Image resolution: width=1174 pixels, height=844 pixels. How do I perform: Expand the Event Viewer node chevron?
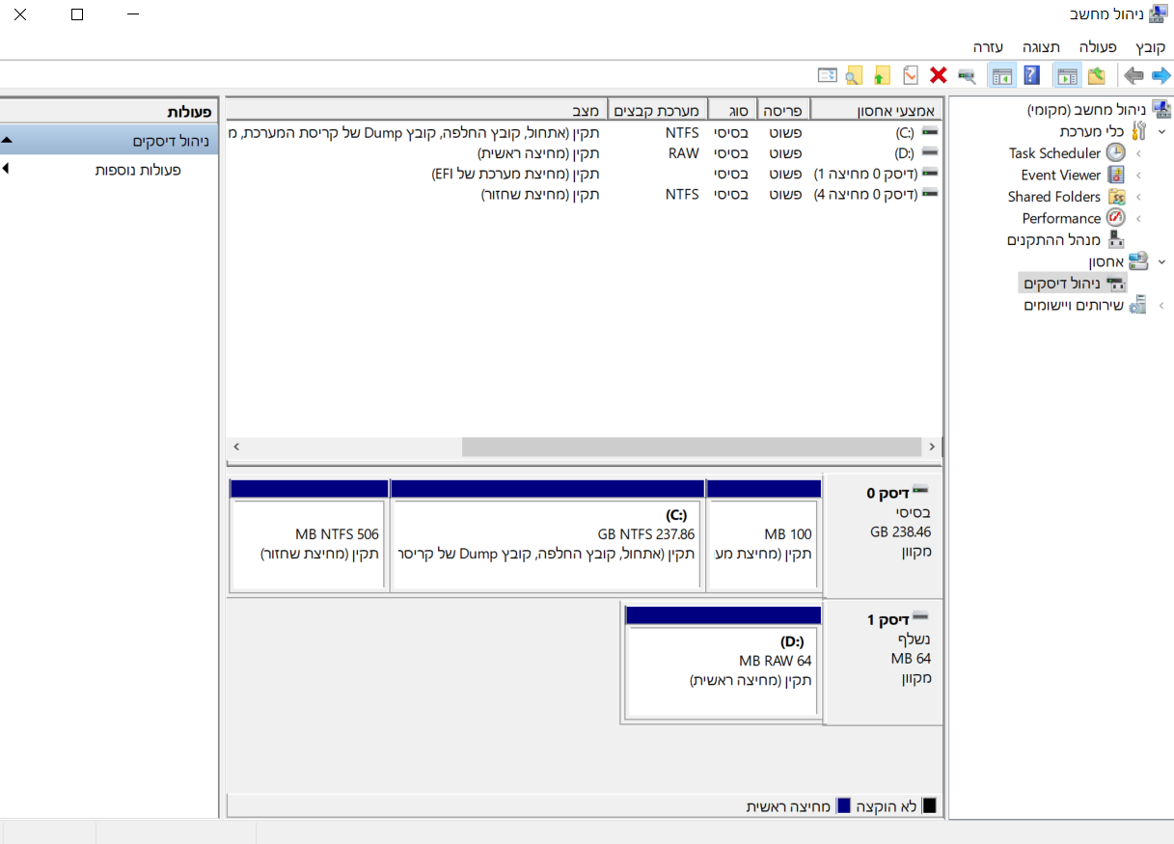point(1139,175)
